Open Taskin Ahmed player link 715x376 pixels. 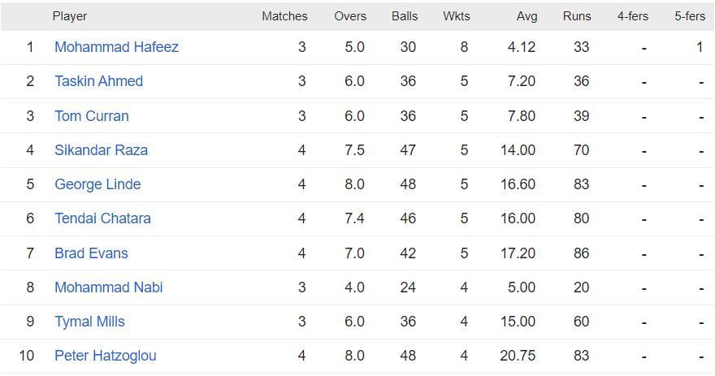click(98, 81)
